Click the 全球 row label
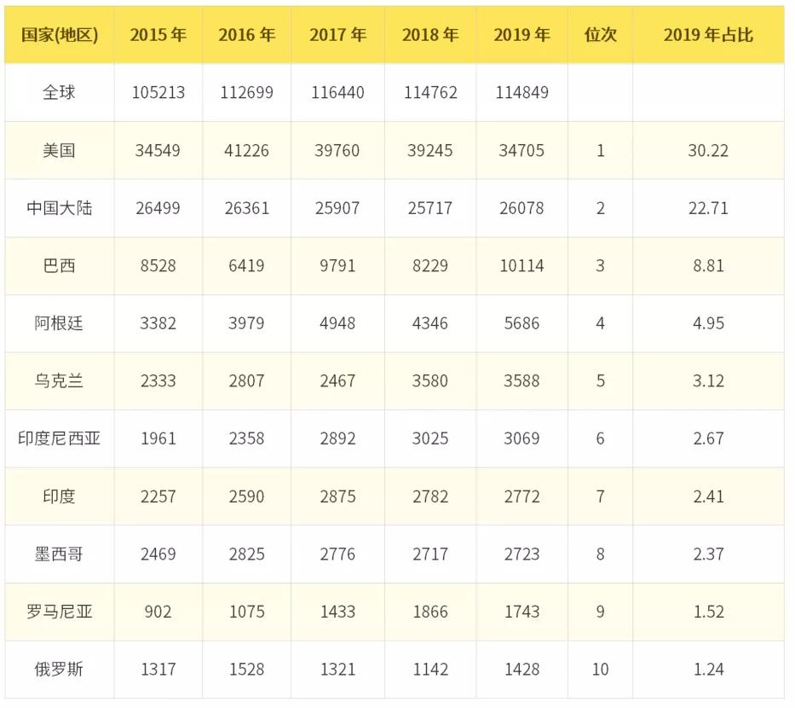Screen dimensions: 795x708 click(59, 92)
